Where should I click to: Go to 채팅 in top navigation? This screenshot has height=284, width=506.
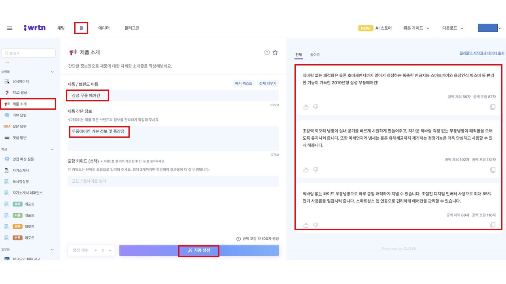pos(61,28)
